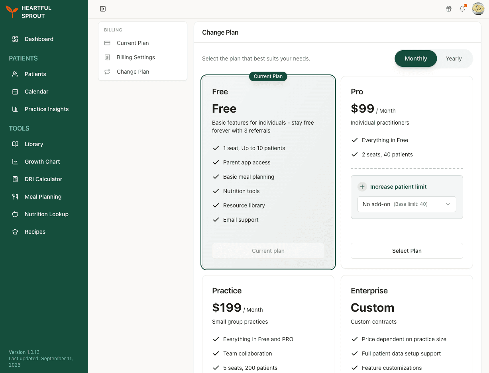Click the Version 1.0.13 text

click(x=24, y=352)
